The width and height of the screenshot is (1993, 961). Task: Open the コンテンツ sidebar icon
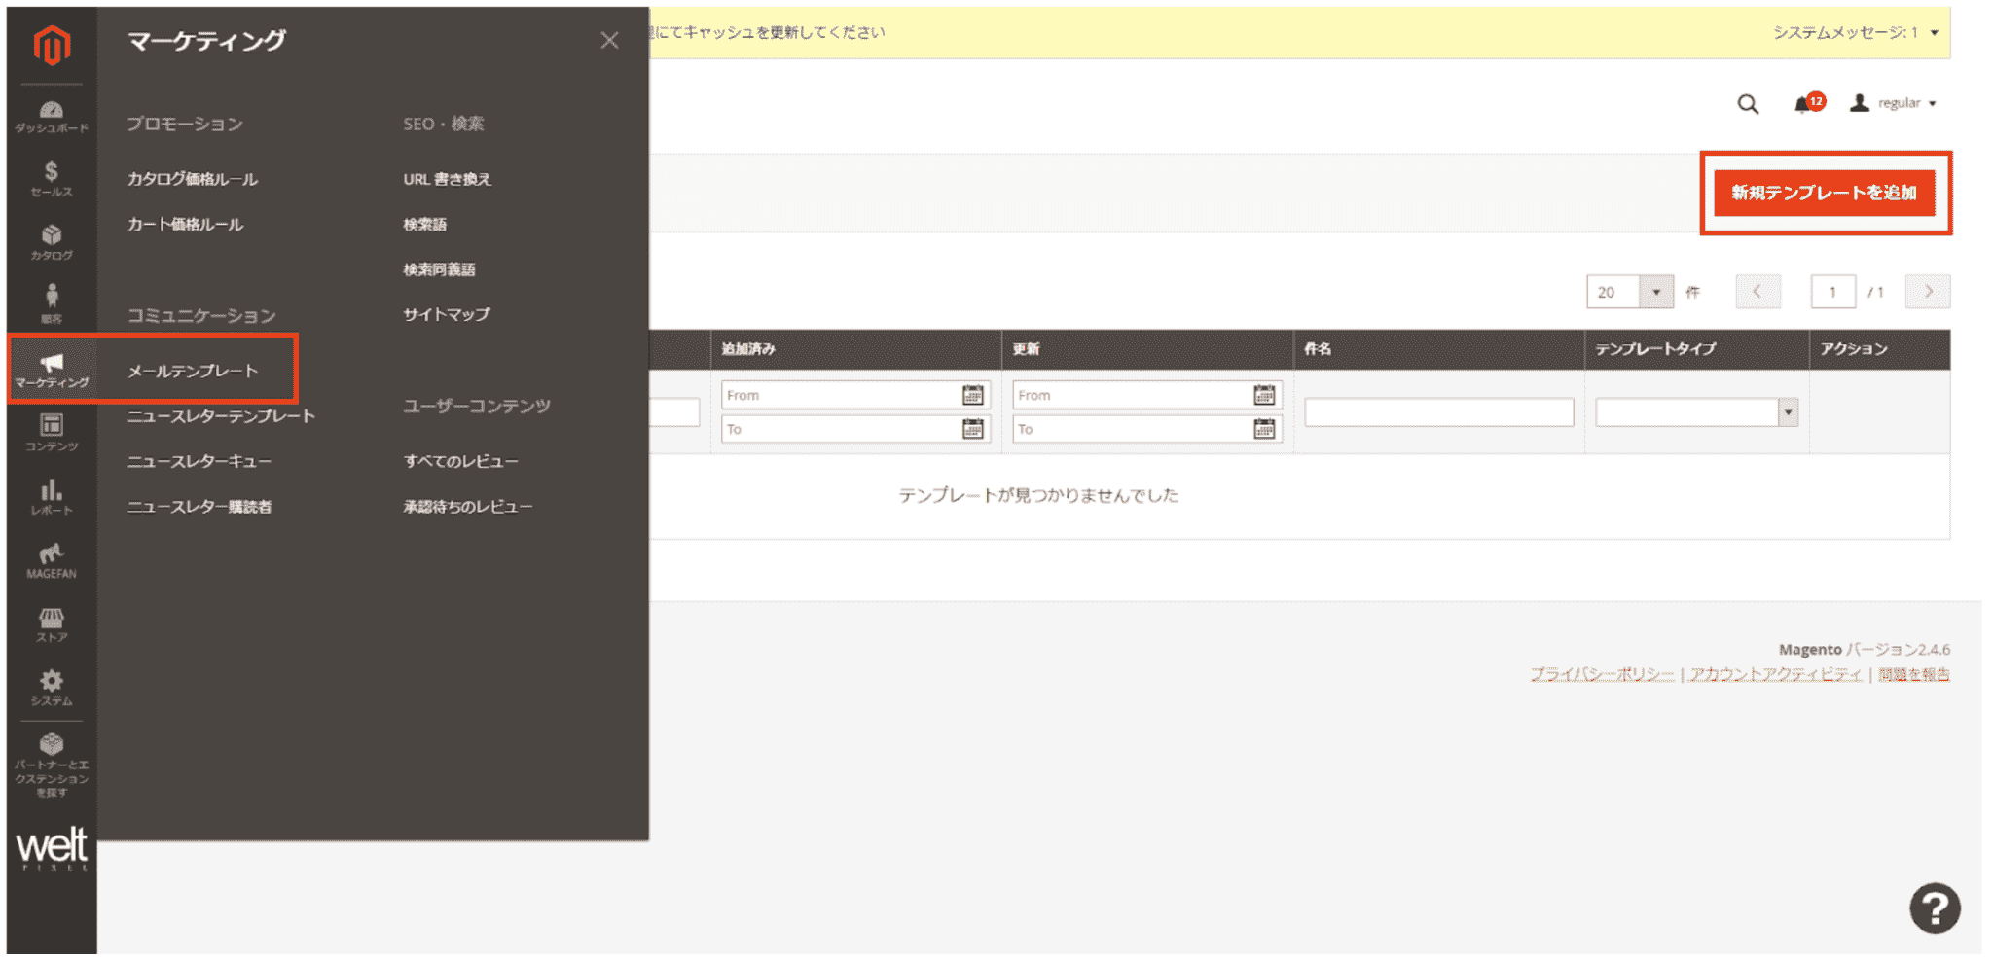(52, 430)
